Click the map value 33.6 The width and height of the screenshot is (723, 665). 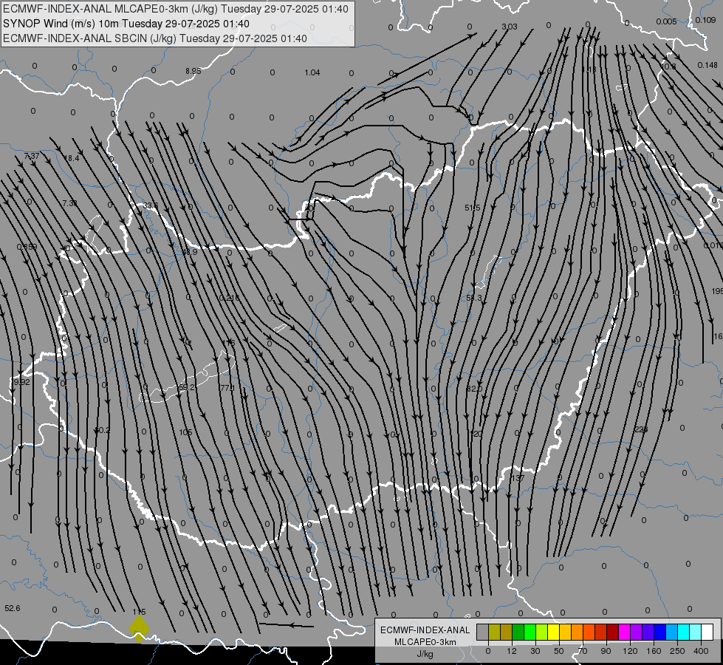pyautogui.click(x=151, y=206)
